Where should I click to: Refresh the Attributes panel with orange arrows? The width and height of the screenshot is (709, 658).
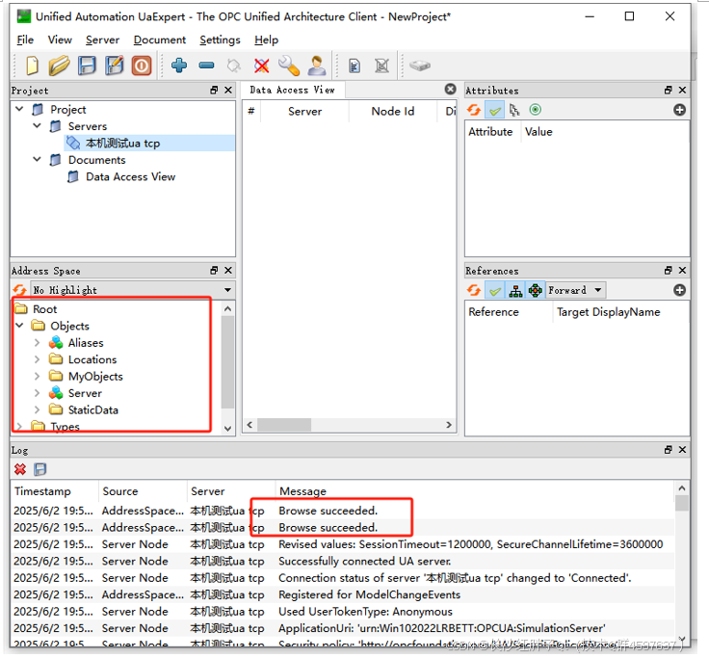point(474,110)
